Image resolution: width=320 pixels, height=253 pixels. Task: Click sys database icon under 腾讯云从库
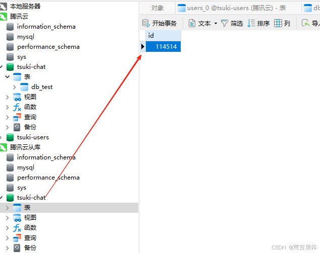(x=10, y=188)
